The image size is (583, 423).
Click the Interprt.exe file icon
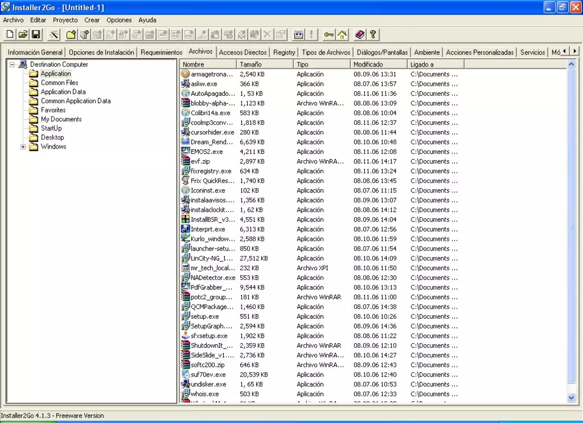185,228
